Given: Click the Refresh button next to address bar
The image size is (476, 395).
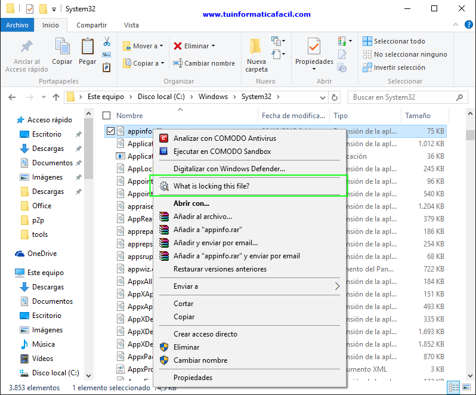Looking at the screenshot, I should point(335,97).
